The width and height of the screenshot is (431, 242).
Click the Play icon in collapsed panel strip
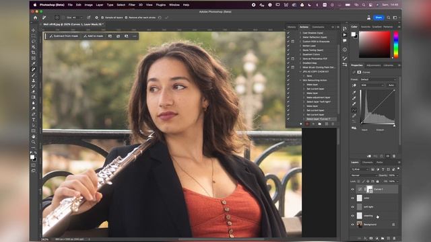(x=345, y=35)
